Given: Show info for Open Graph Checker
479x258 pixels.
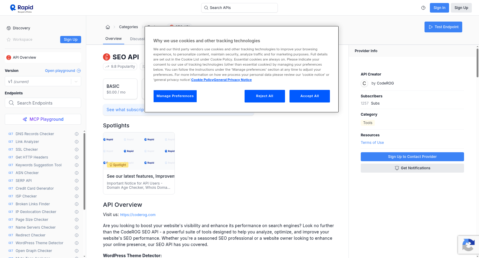Looking at the screenshot, I should coord(77,251).
